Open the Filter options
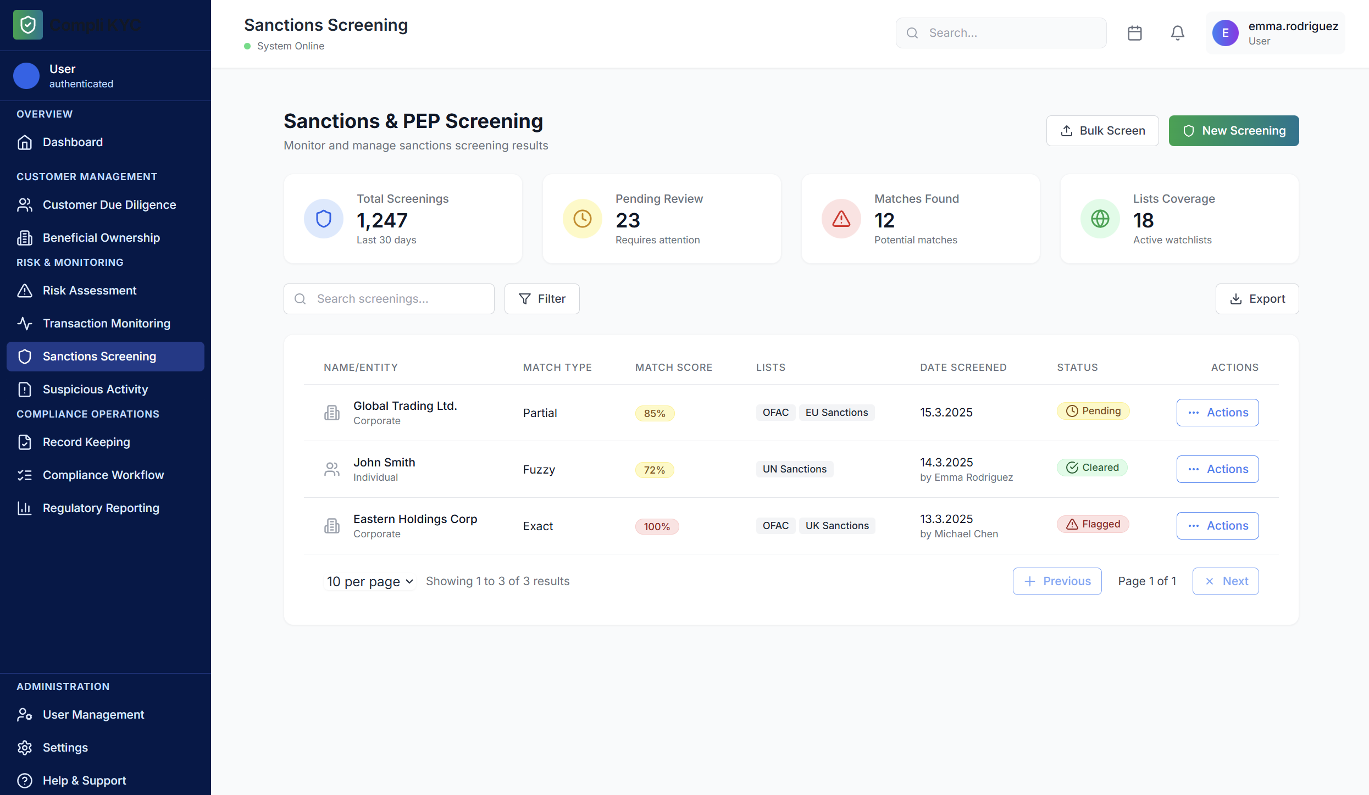1369x795 pixels. pyautogui.click(x=542, y=299)
